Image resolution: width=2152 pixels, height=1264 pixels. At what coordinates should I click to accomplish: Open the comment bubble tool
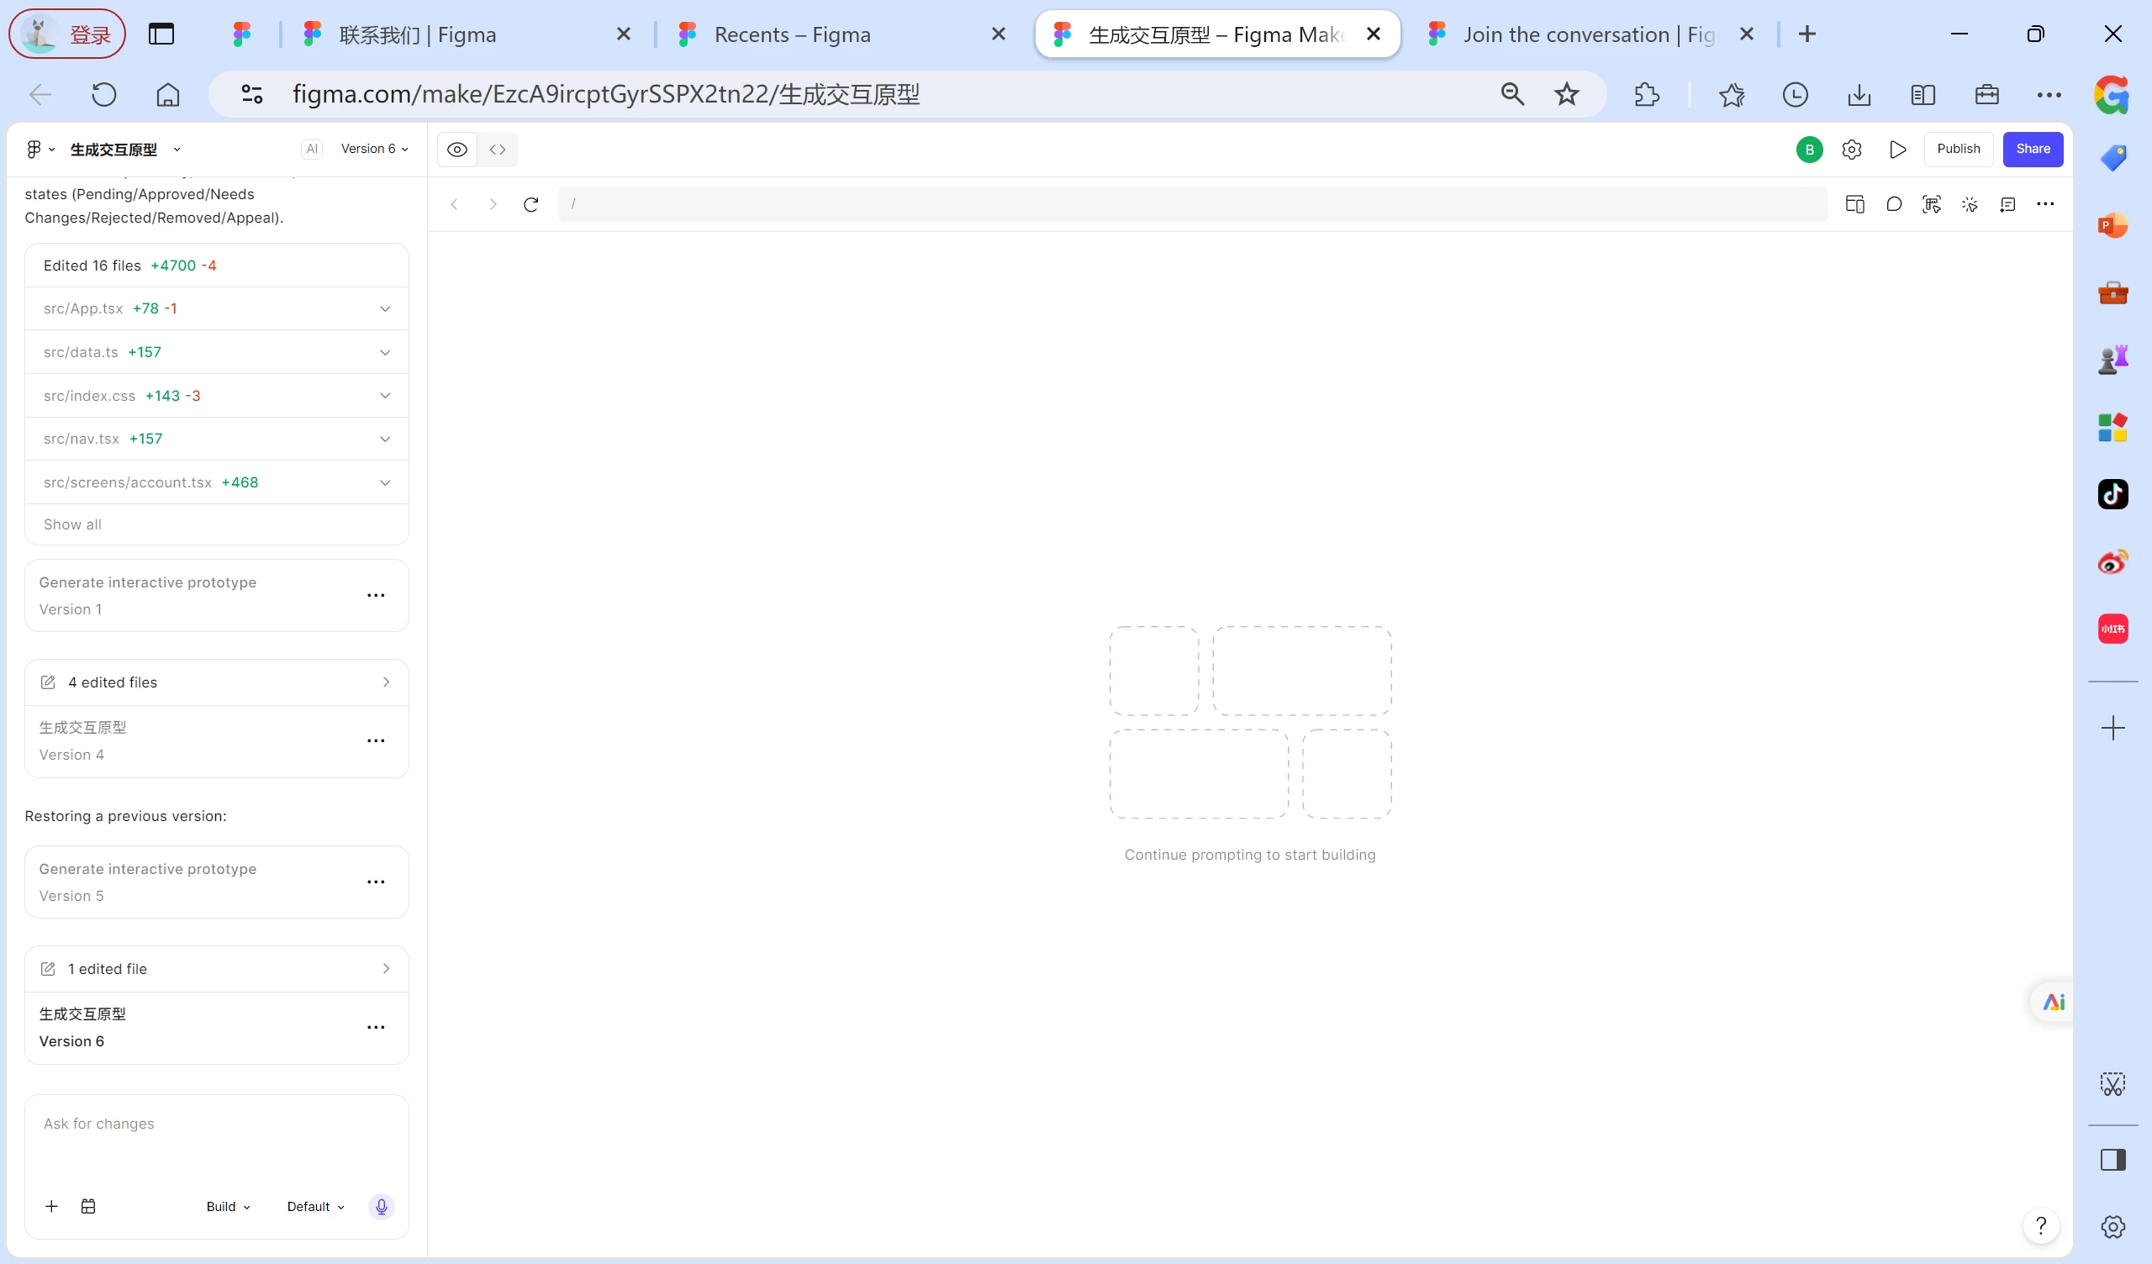click(1894, 204)
